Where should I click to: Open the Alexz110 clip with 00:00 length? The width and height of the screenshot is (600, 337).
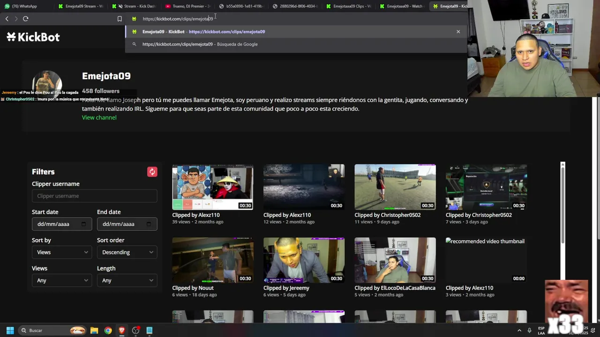486,260
